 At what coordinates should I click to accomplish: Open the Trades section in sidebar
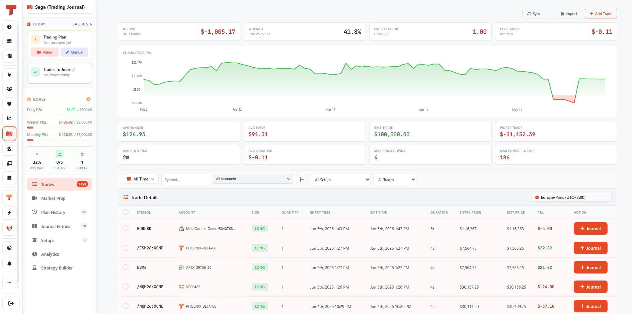pos(60,184)
